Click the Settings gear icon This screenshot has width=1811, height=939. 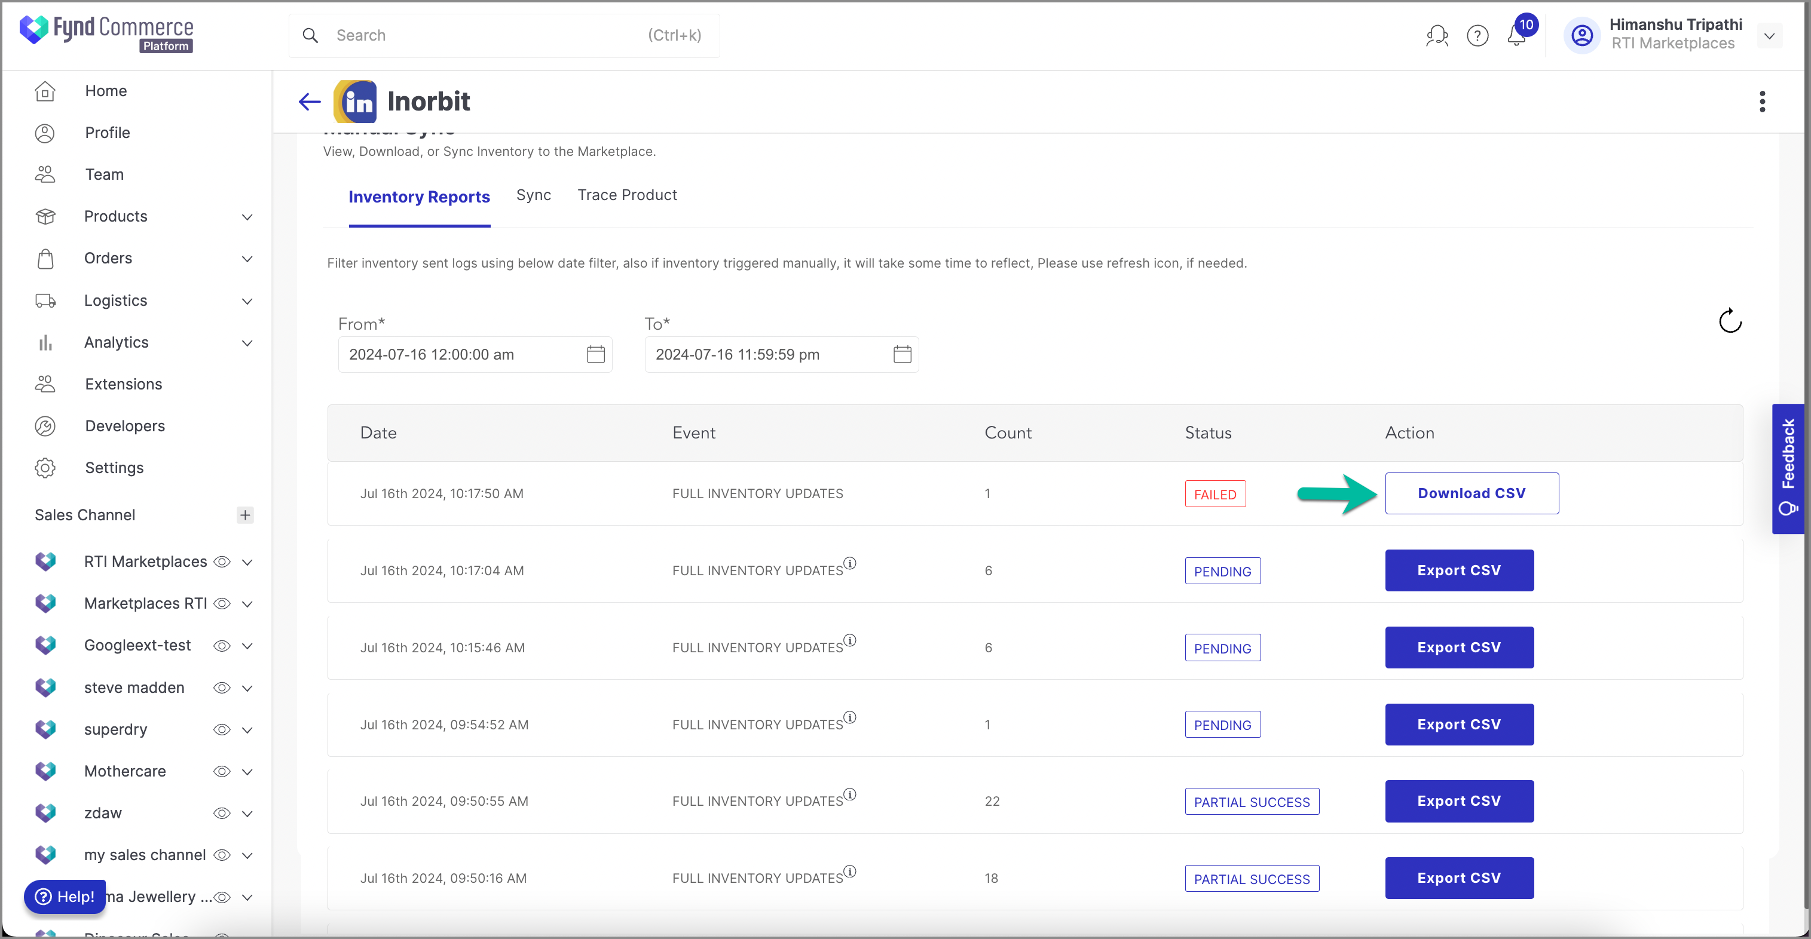pos(45,467)
